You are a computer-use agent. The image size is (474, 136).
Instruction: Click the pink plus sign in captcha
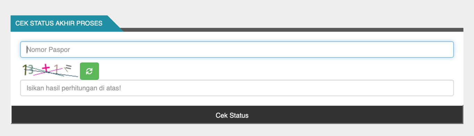[46, 68]
